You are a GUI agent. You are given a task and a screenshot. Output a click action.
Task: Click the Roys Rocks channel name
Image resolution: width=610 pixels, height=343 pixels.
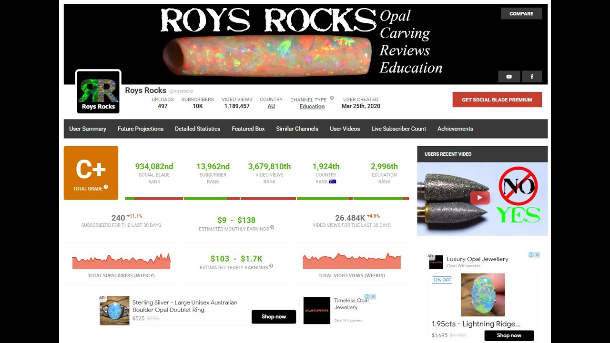[145, 90]
